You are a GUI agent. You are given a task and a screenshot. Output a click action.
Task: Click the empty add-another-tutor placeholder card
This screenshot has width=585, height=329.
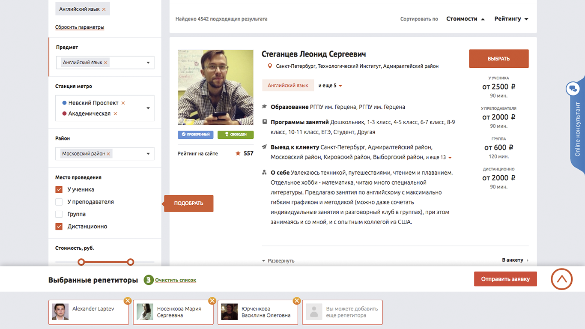coord(342,312)
